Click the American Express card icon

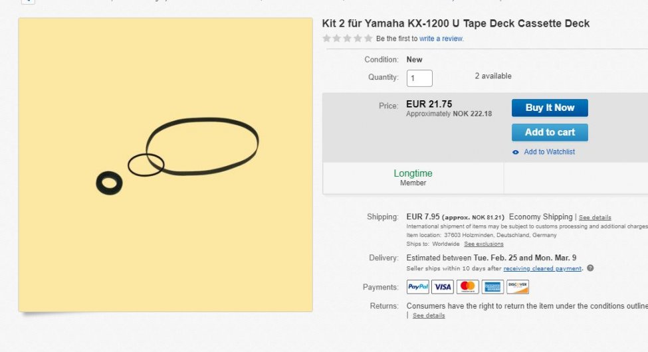pyautogui.click(x=492, y=287)
